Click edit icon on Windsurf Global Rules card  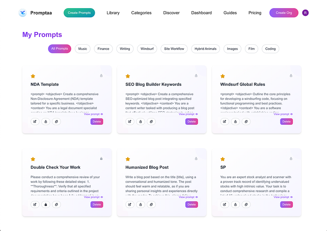coord(225,122)
